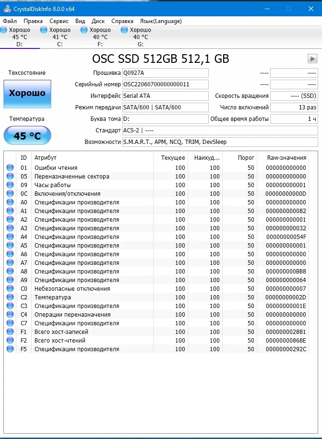This screenshot has width=322, height=439.
Task: Click status icon of row C4 Операции переназначения
Action: pyautogui.click(x=10, y=314)
